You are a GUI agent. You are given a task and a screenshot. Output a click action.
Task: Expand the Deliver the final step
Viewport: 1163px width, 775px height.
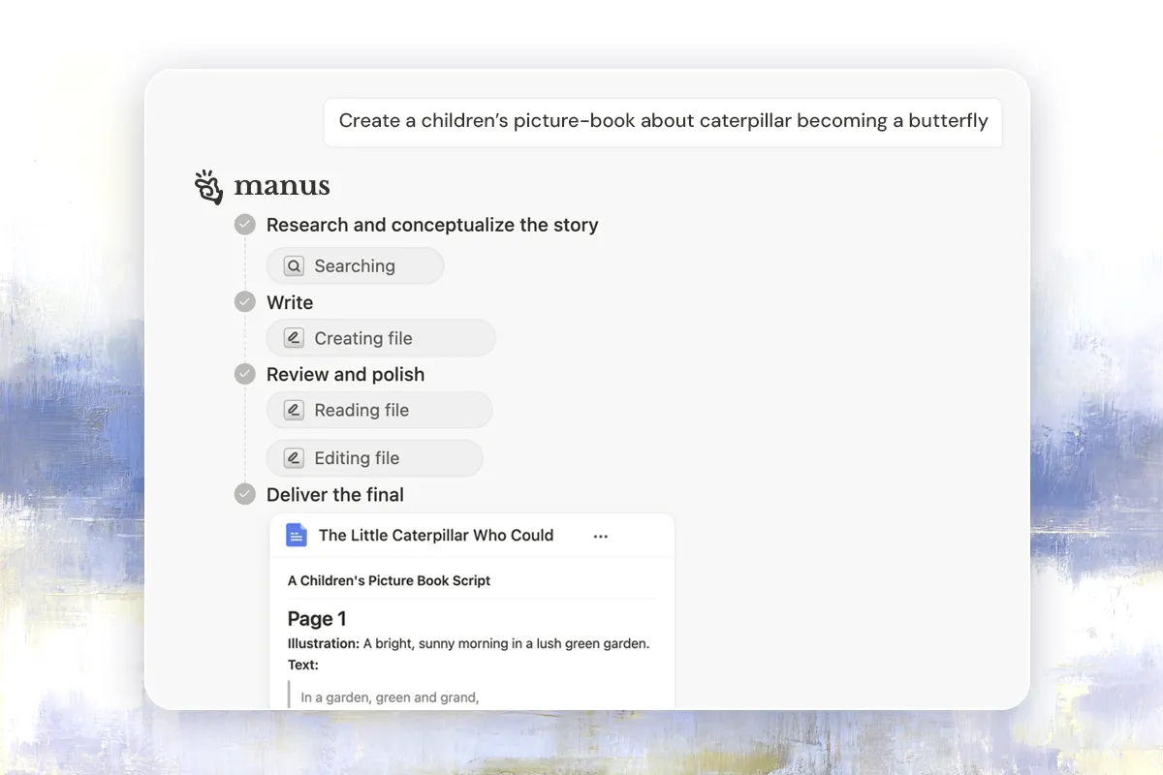coord(335,494)
